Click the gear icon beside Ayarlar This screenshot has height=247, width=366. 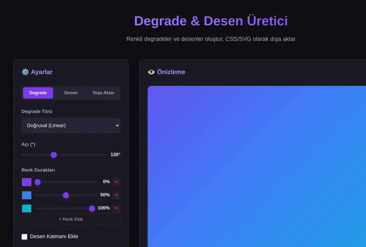[25, 72]
